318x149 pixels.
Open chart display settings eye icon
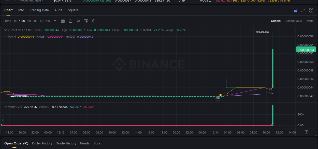click(86, 21)
